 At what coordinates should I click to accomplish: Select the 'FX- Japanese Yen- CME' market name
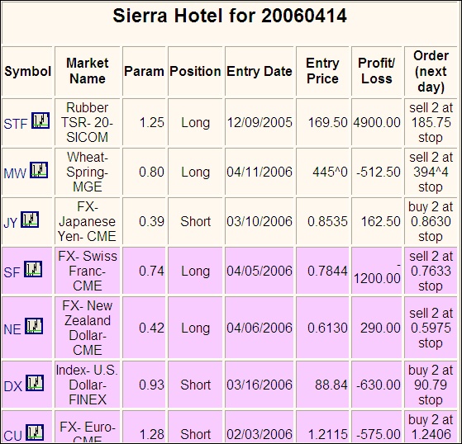click(88, 221)
